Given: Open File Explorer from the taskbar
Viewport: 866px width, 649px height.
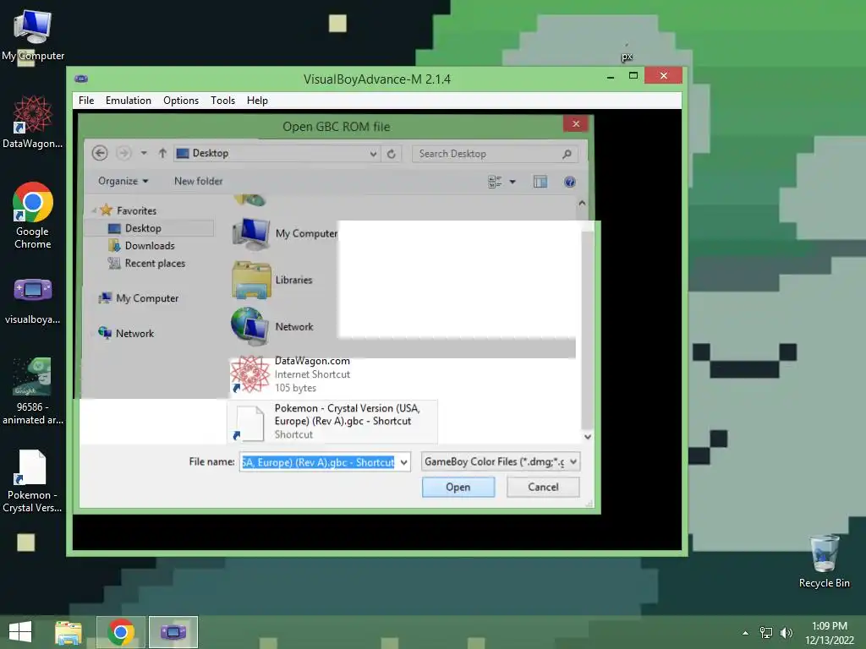Looking at the screenshot, I should (69, 632).
